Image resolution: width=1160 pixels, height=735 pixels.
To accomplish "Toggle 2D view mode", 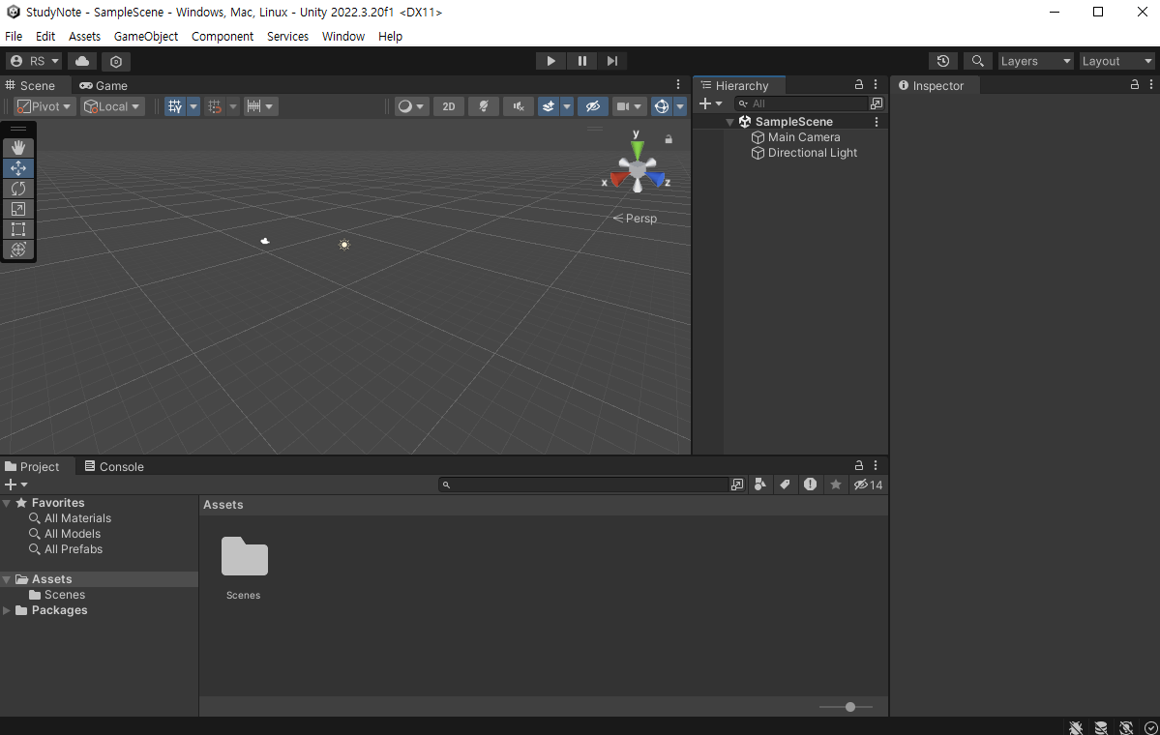I will point(448,106).
